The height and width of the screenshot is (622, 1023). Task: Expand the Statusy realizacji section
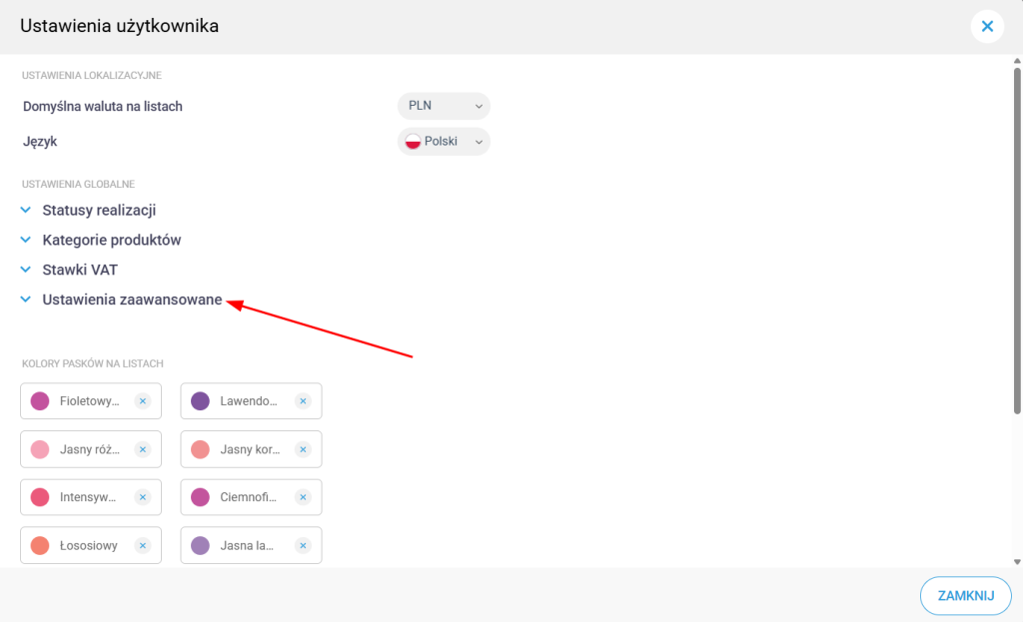pos(98,211)
